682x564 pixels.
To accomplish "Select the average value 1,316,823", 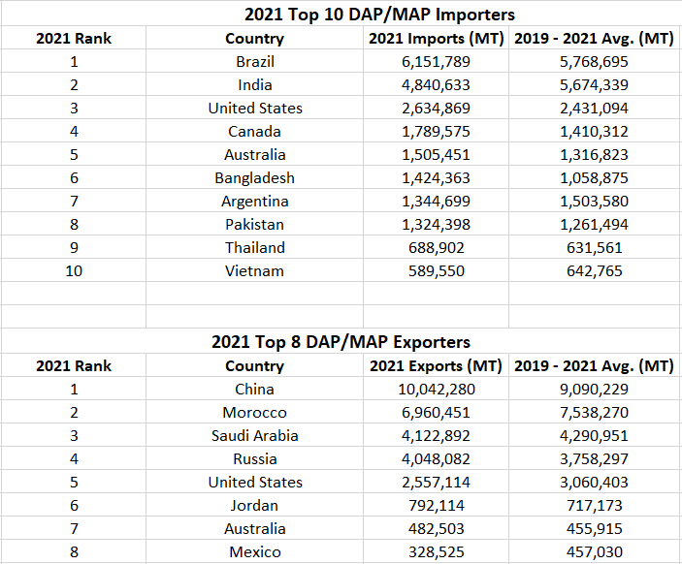I will (594, 155).
